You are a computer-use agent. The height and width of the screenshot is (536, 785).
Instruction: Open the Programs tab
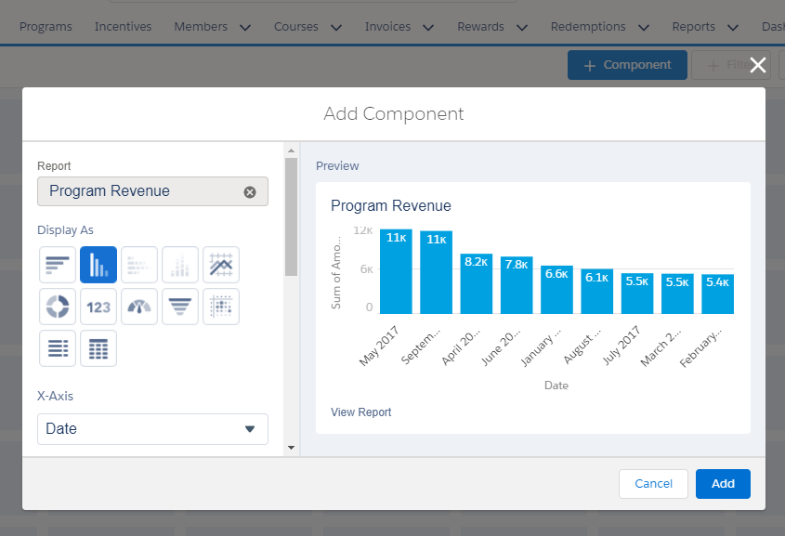point(46,27)
